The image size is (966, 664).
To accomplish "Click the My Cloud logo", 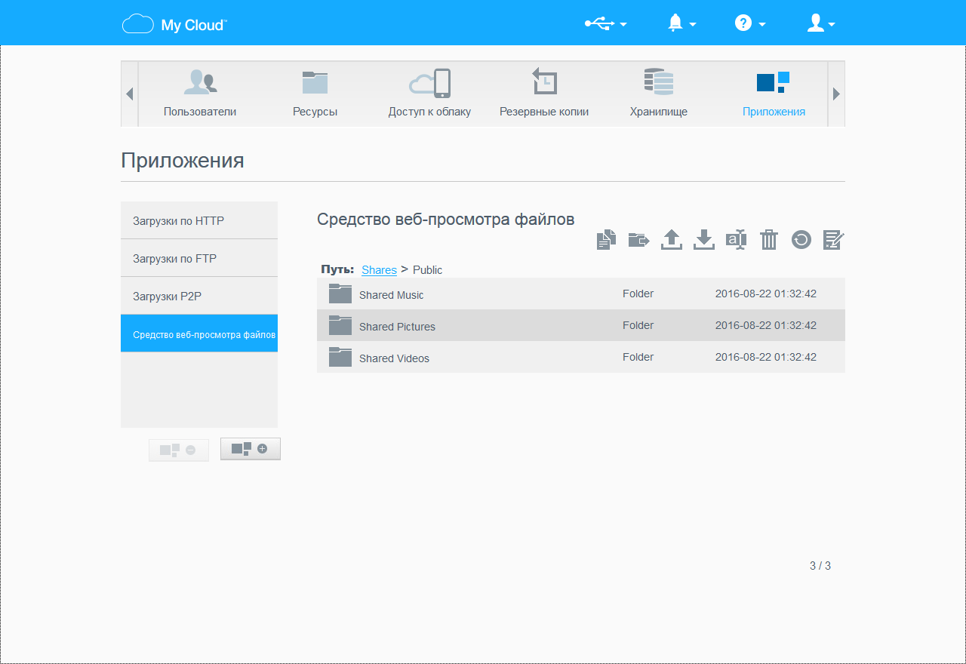I will coord(174,24).
